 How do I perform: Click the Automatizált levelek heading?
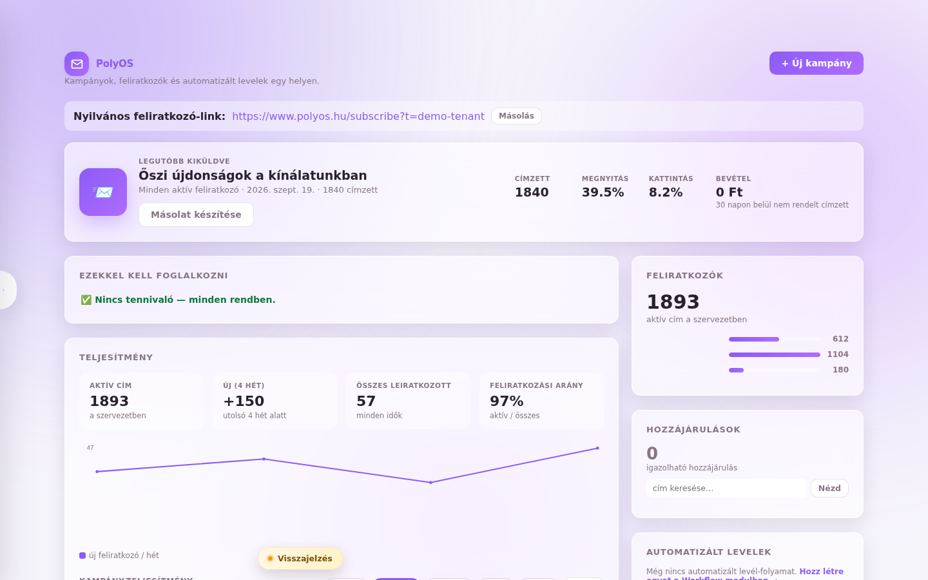(x=709, y=552)
